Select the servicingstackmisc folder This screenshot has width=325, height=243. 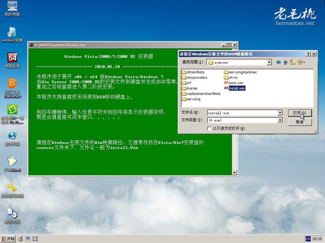[x=241, y=72]
